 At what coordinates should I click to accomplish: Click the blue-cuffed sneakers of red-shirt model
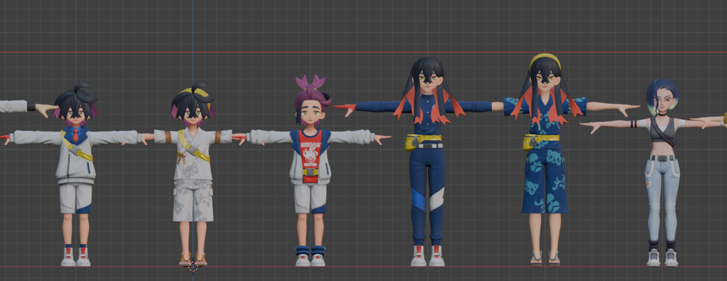(310, 256)
